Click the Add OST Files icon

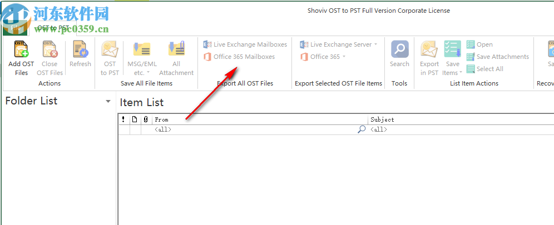tap(21, 50)
